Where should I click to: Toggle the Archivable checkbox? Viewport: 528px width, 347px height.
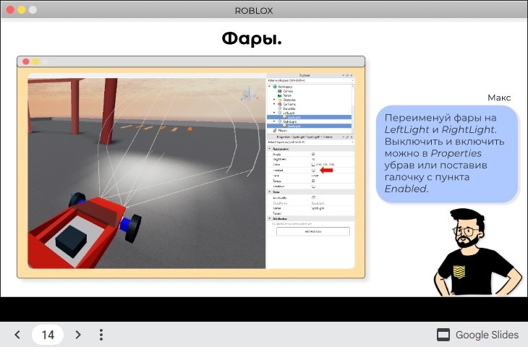[x=313, y=197]
